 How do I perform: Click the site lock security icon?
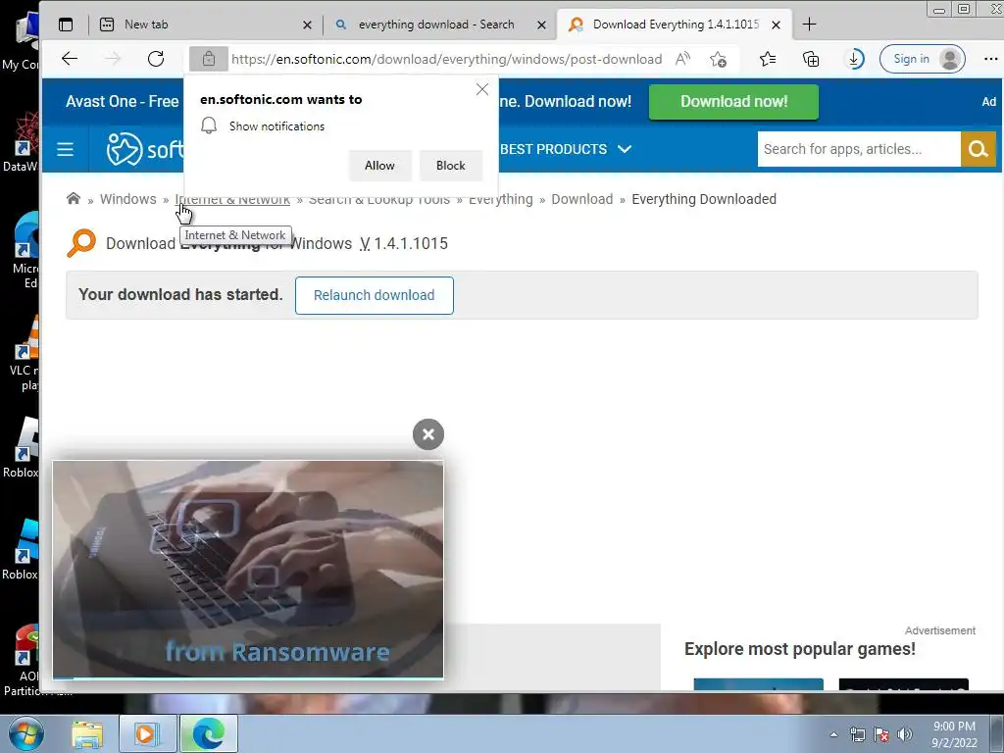click(x=209, y=59)
